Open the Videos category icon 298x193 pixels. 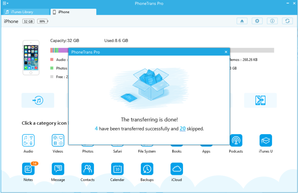click(x=58, y=141)
